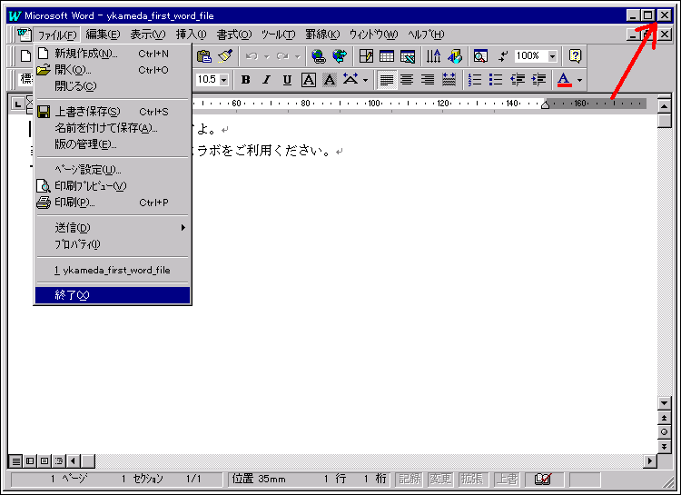Open the Redo history dropdown arrow
This screenshot has height=495, width=681.
tap(298, 56)
